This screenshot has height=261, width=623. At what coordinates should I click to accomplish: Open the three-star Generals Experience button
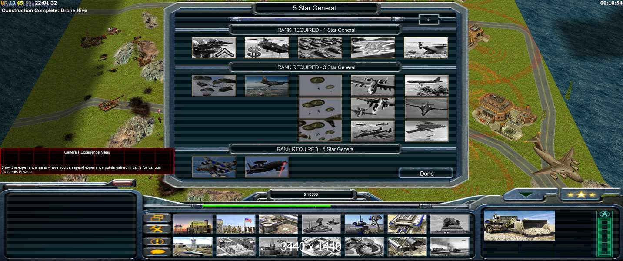coord(582,194)
